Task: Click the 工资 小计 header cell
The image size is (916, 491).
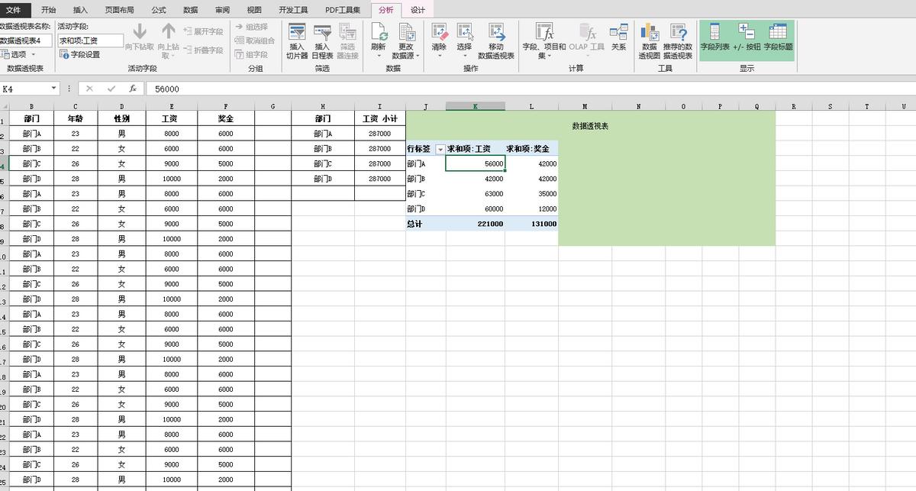Action: [379, 118]
